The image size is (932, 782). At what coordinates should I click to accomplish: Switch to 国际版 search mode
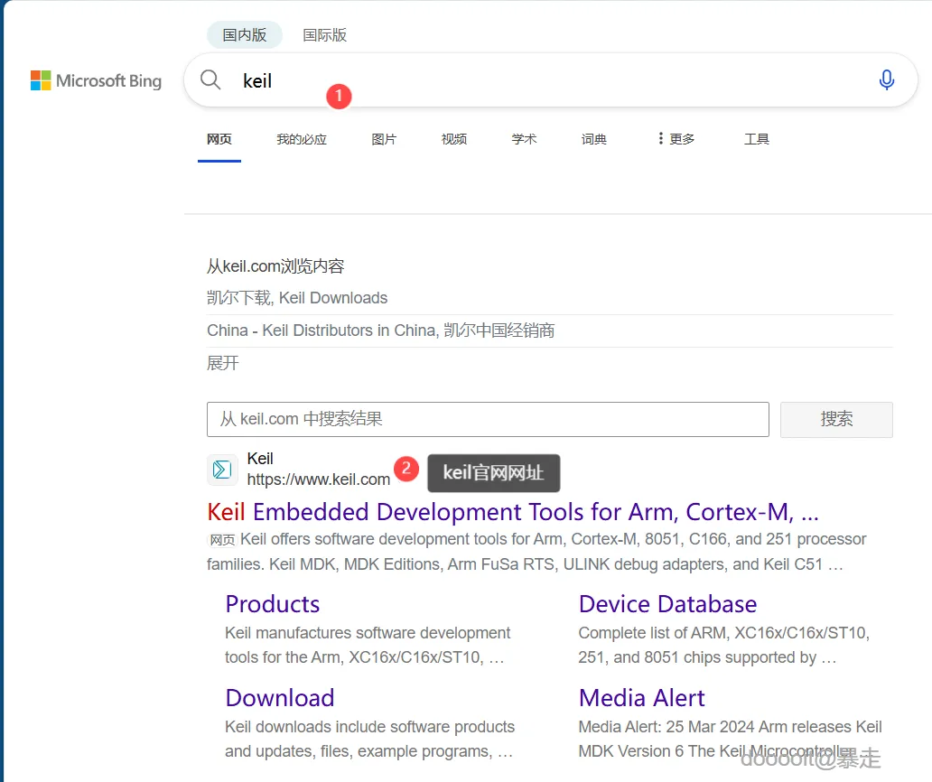point(324,35)
